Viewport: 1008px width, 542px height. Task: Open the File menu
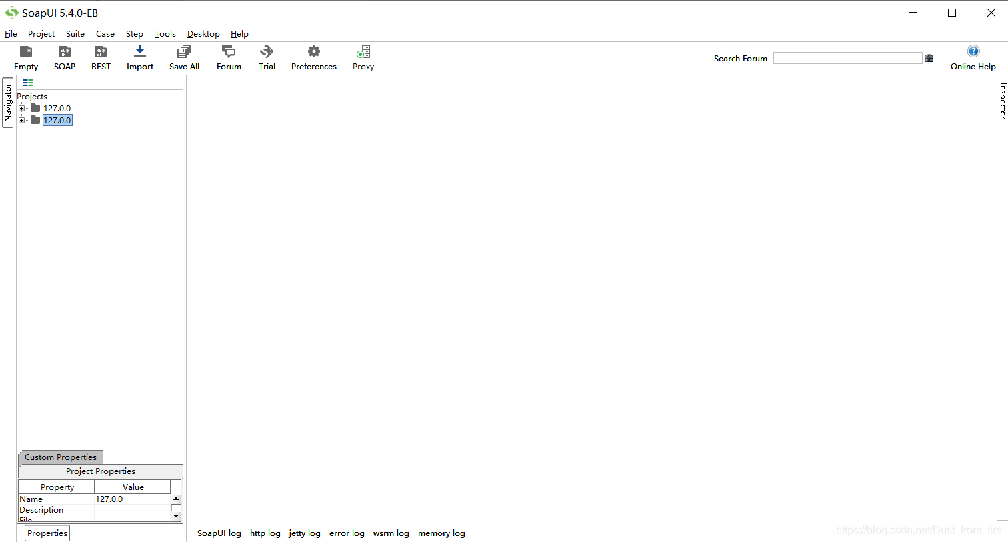[x=11, y=34]
